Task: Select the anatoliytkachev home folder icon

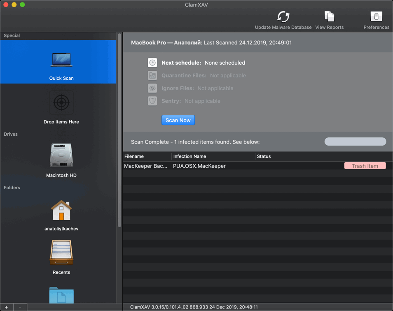Action: pyautogui.click(x=61, y=210)
